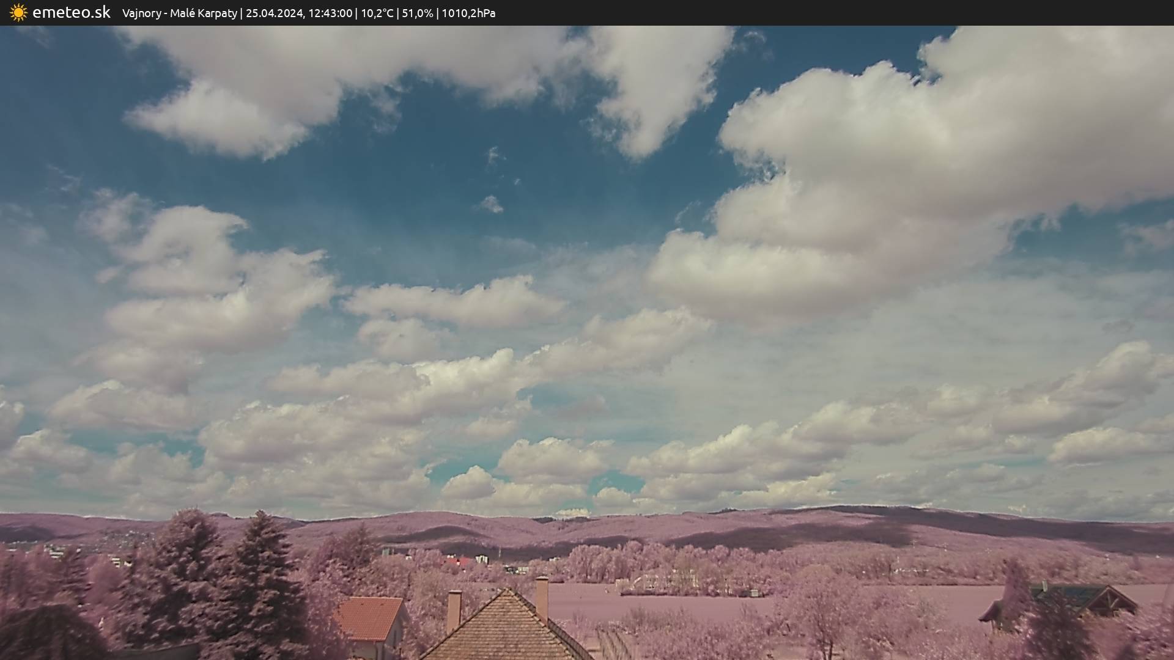Screen dimensions: 1174x660
Task: Open the emeteo.sk logo text link
Action: coord(71,13)
